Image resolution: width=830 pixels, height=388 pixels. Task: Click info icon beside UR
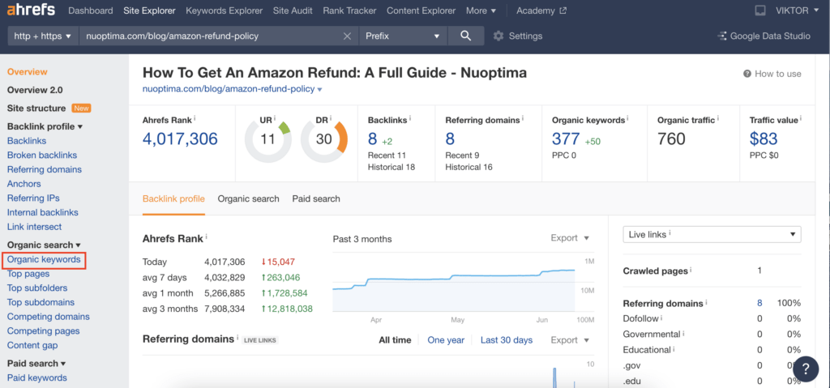[x=275, y=118]
